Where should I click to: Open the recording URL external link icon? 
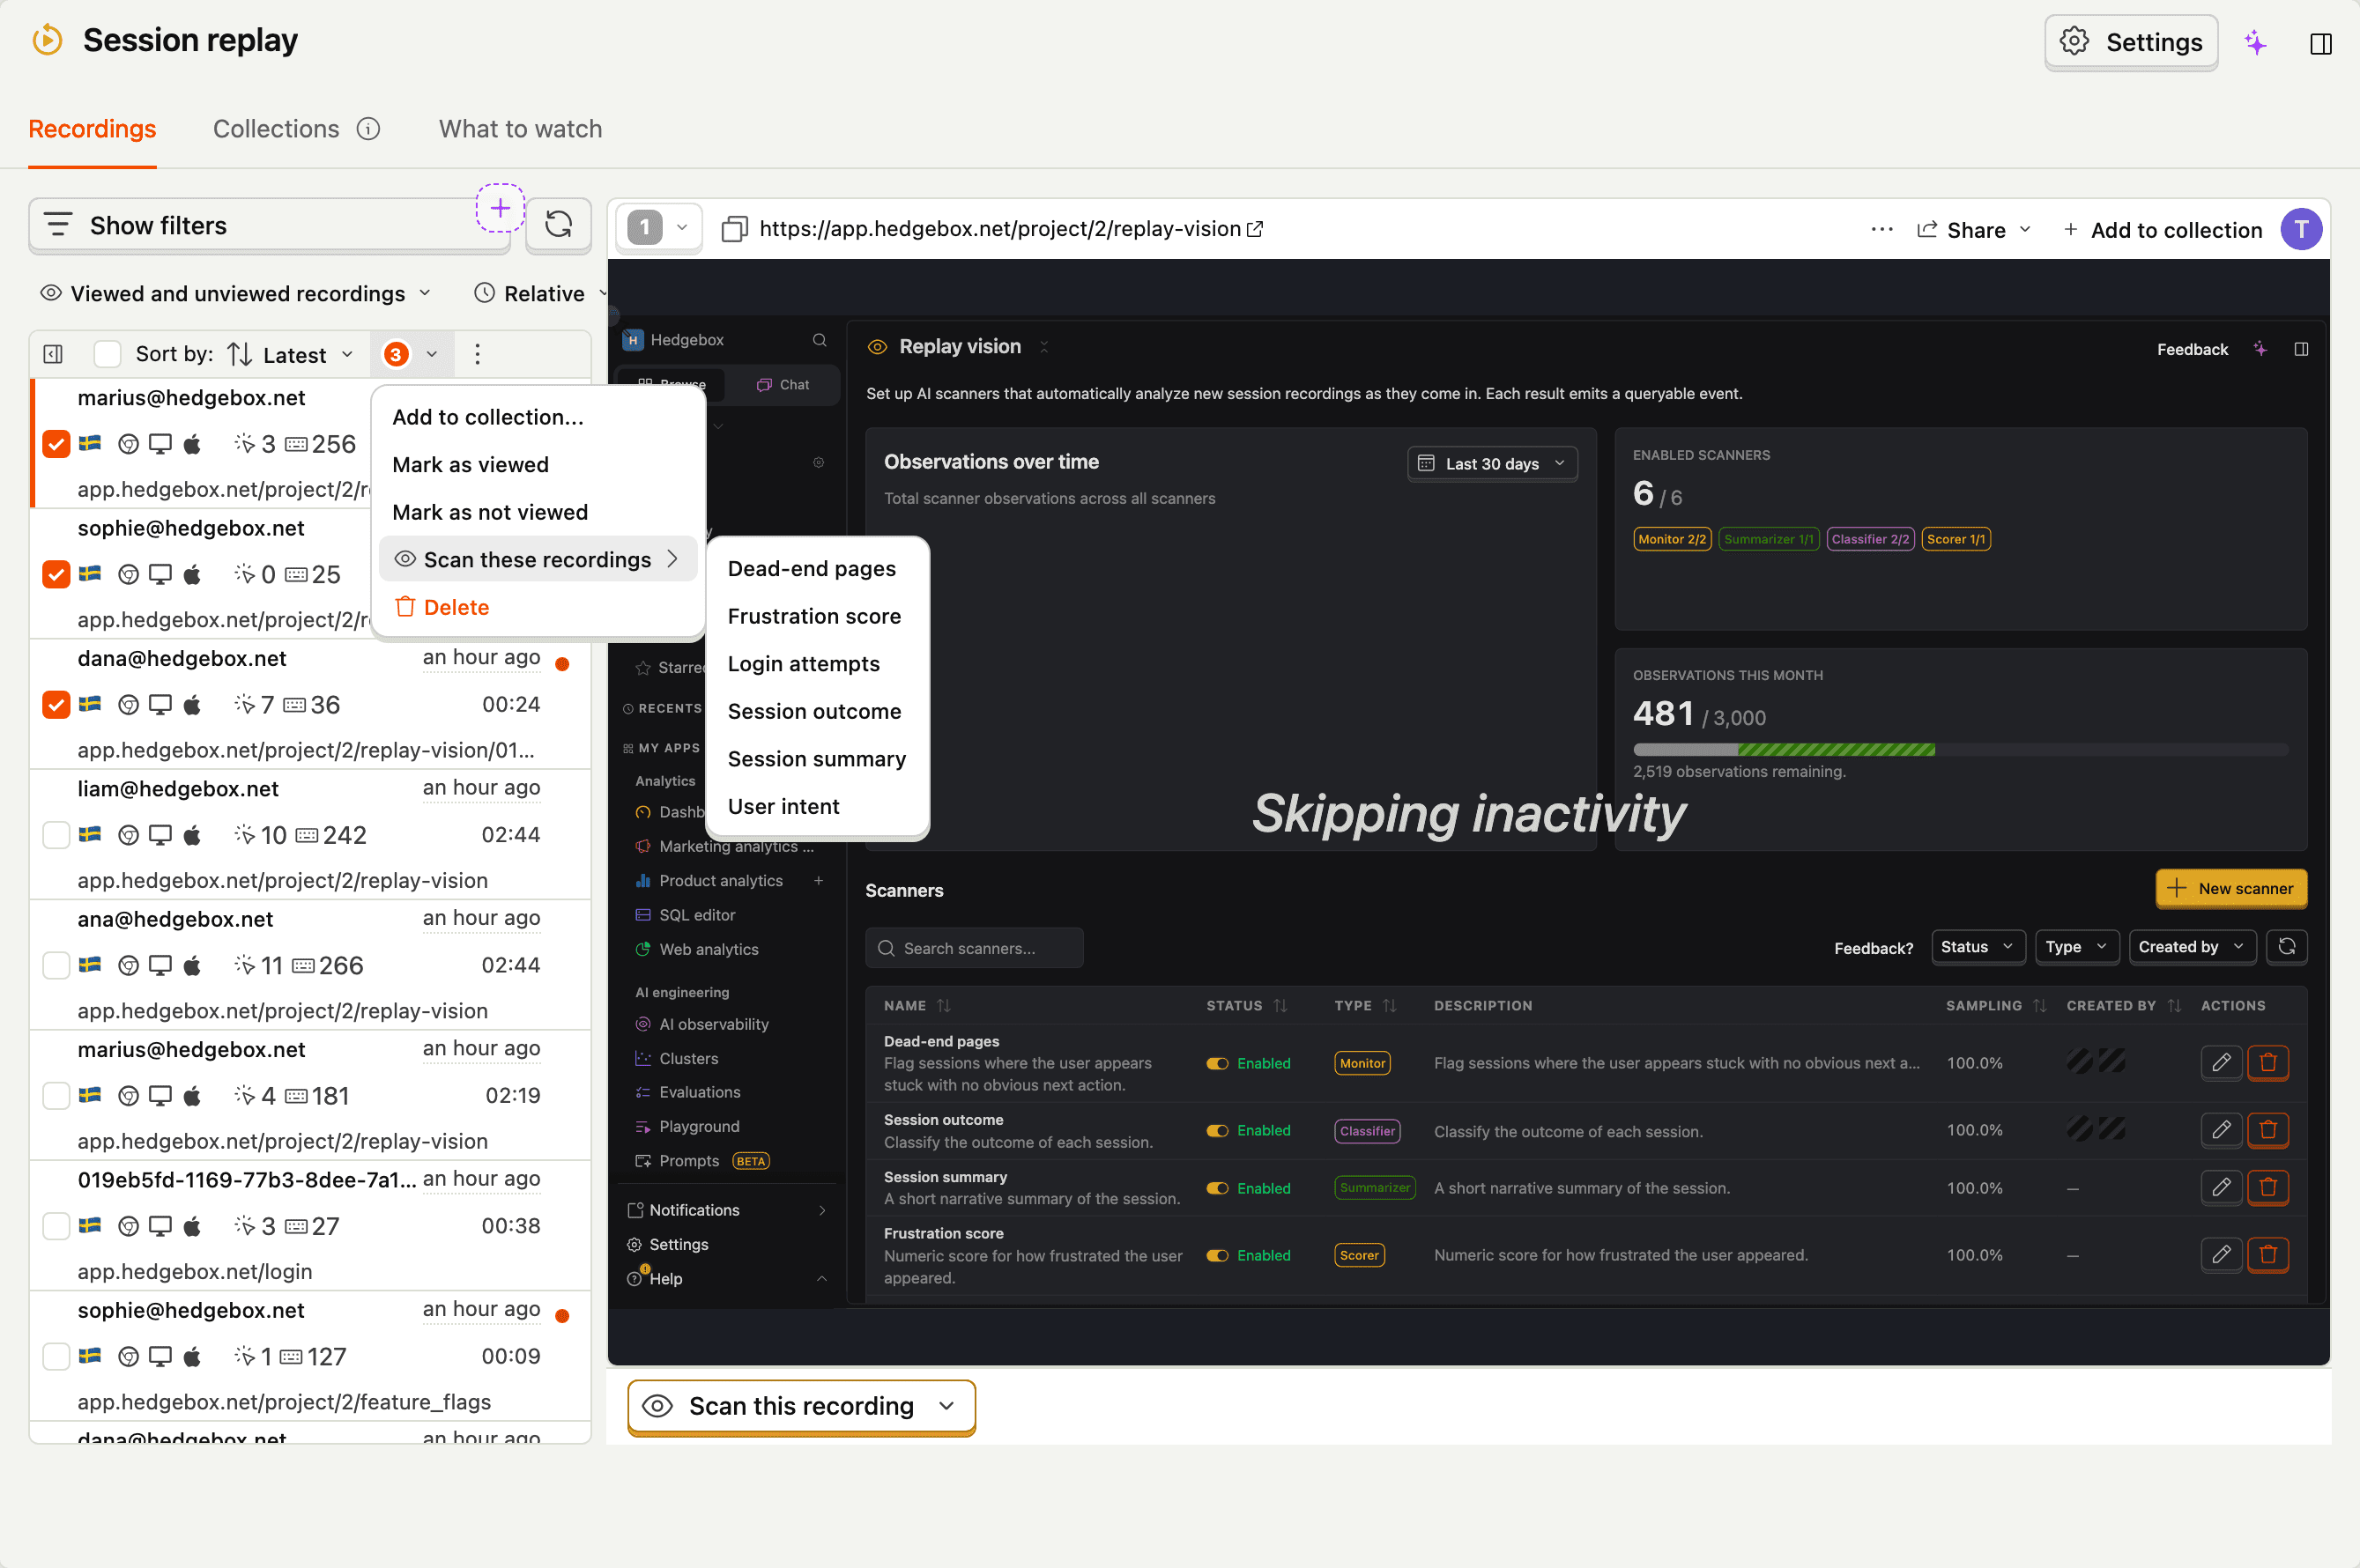1255,229
